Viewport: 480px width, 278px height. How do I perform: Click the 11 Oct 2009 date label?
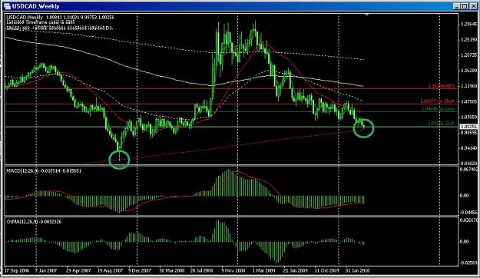[x=326, y=271]
